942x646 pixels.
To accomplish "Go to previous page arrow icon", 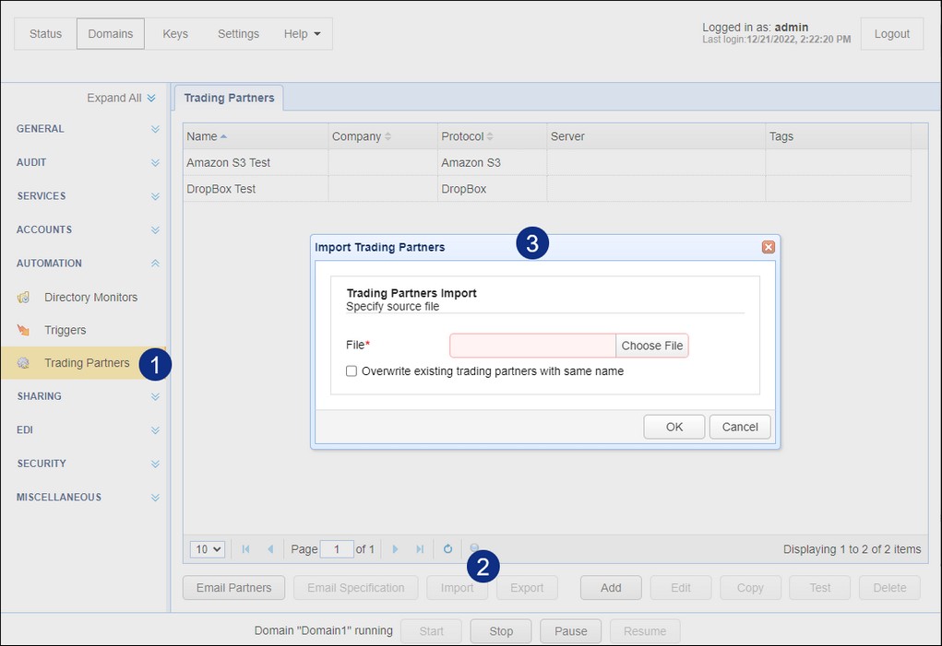I will pos(270,549).
